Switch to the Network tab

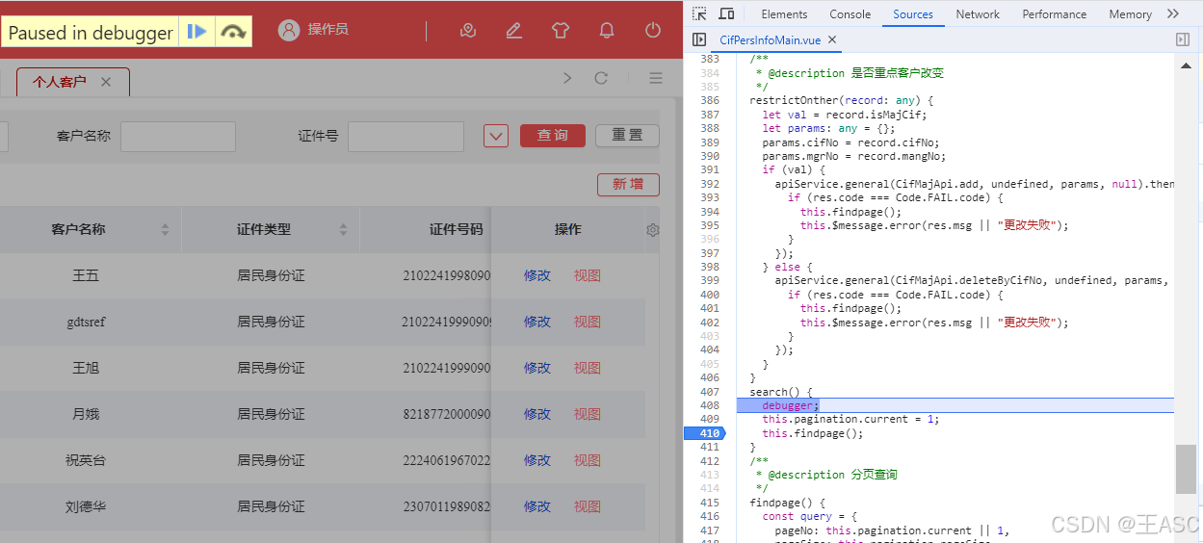coord(978,14)
